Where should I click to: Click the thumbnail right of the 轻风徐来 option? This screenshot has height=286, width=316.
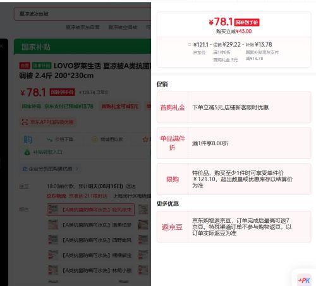click(143, 210)
